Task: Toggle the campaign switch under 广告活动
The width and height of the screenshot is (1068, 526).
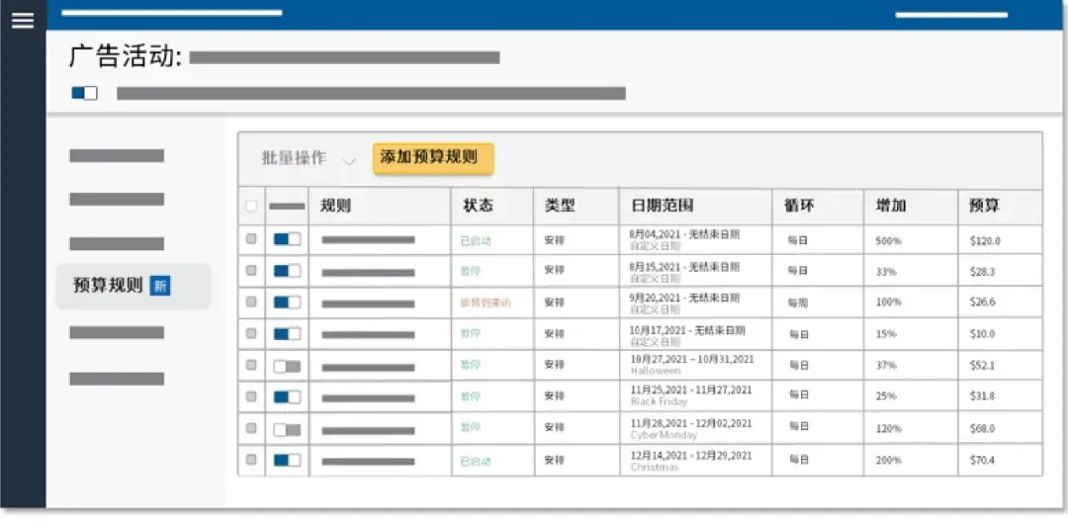Action: click(84, 93)
